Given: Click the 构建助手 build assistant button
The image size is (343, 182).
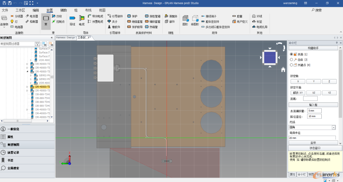Looking at the screenshot, I should coord(313,48).
